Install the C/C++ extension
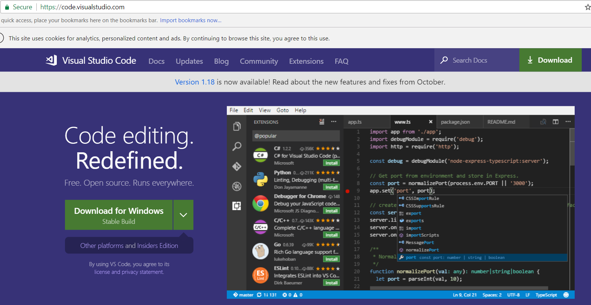This screenshot has width=591, height=305. pyautogui.click(x=332, y=235)
